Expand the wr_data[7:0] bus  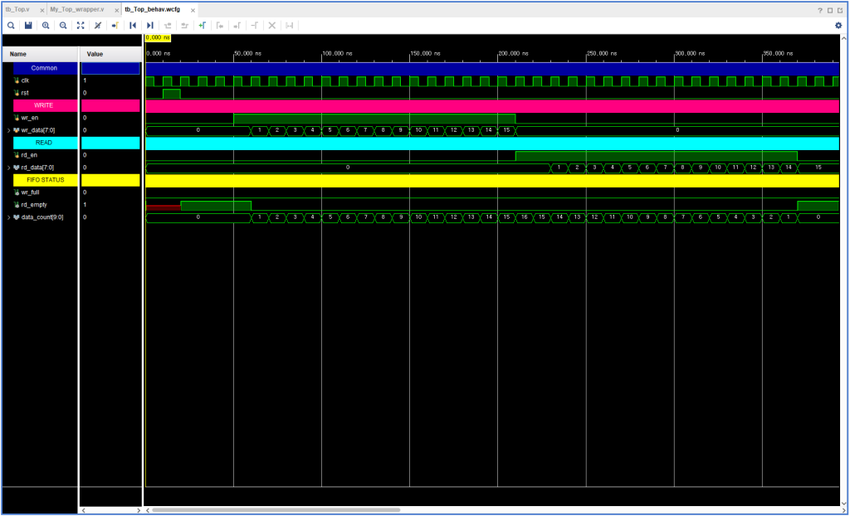point(8,130)
